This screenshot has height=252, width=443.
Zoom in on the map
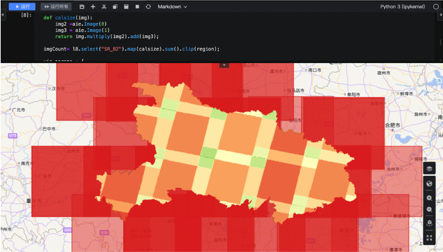[429, 198]
